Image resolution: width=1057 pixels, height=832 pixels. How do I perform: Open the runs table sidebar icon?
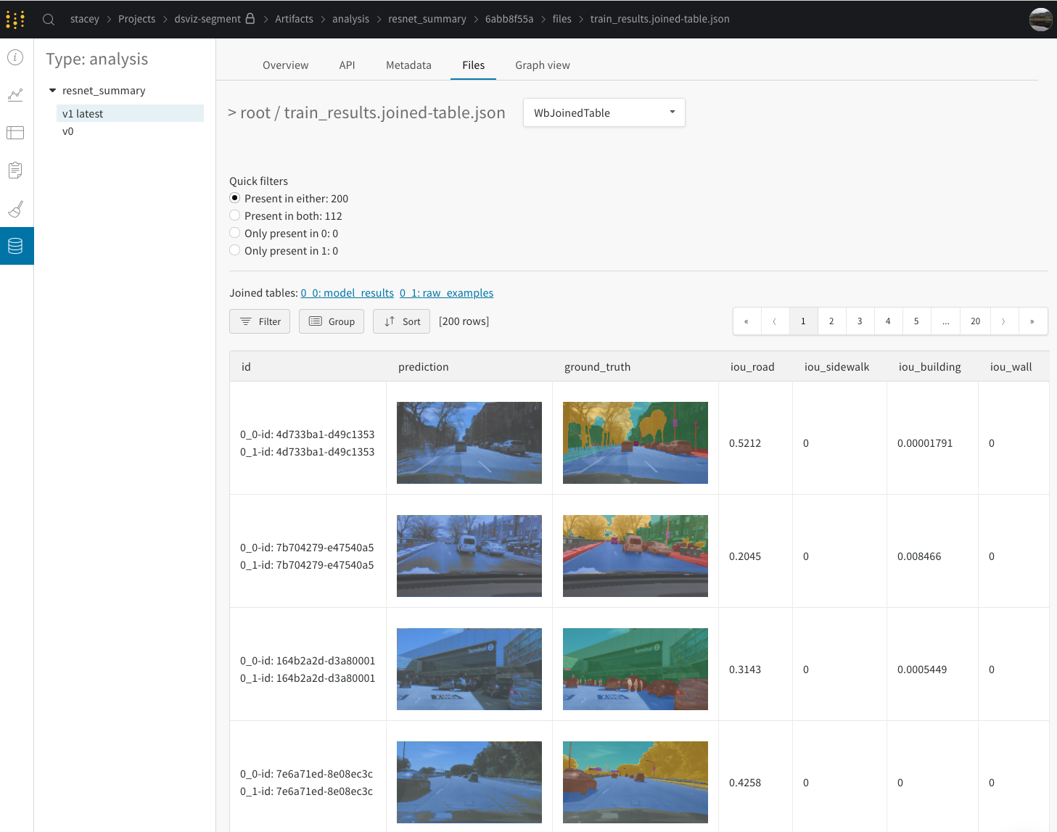pyautogui.click(x=15, y=133)
